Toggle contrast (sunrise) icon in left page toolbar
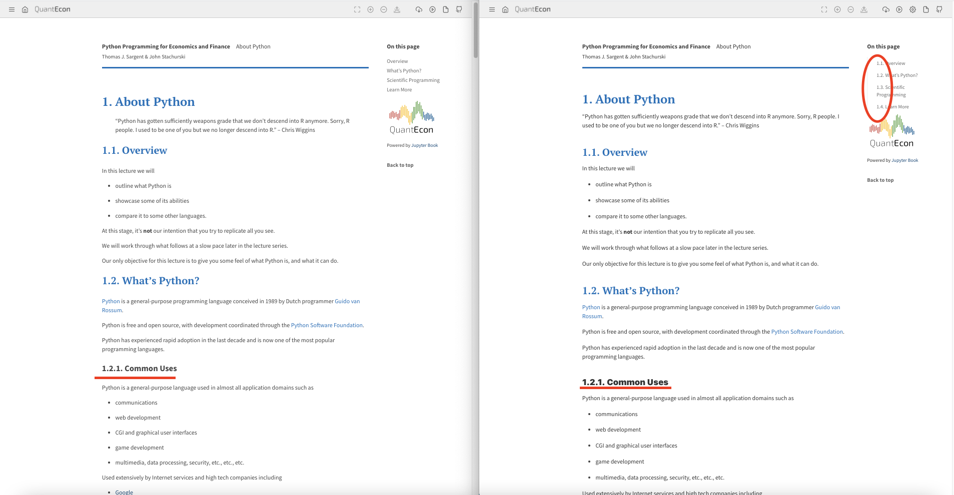 pyautogui.click(x=397, y=9)
